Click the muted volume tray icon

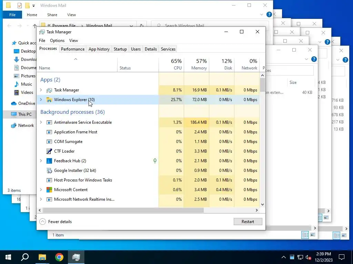coord(308,257)
